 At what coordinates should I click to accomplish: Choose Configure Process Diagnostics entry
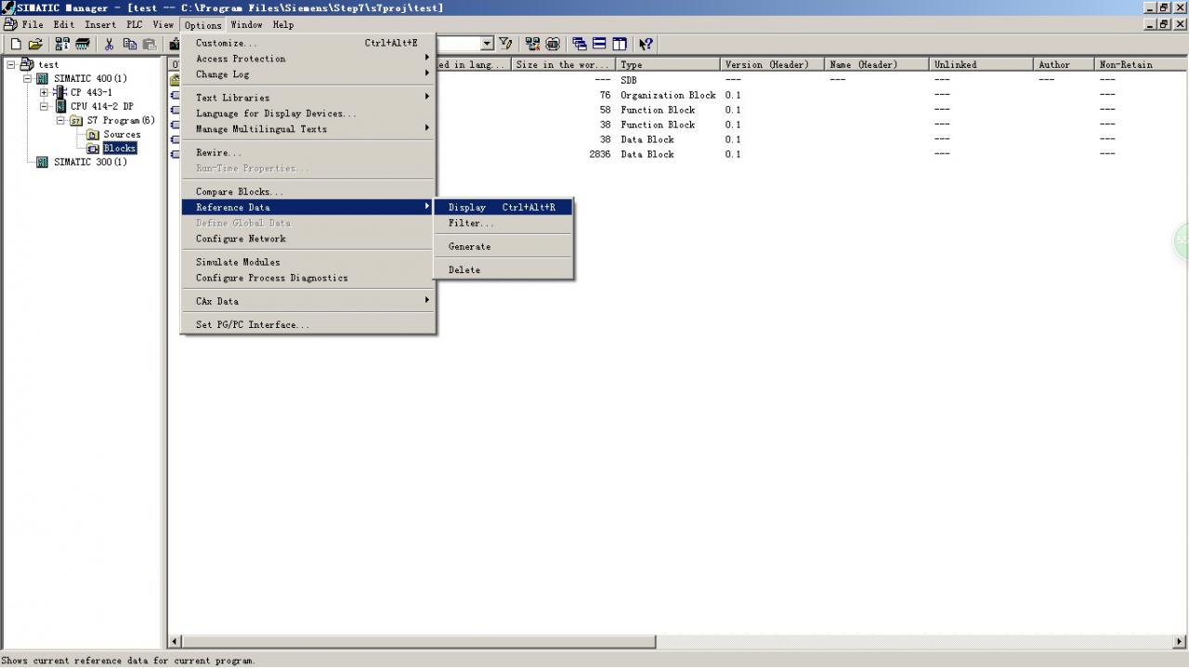pyautogui.click(x=308, y=278)
